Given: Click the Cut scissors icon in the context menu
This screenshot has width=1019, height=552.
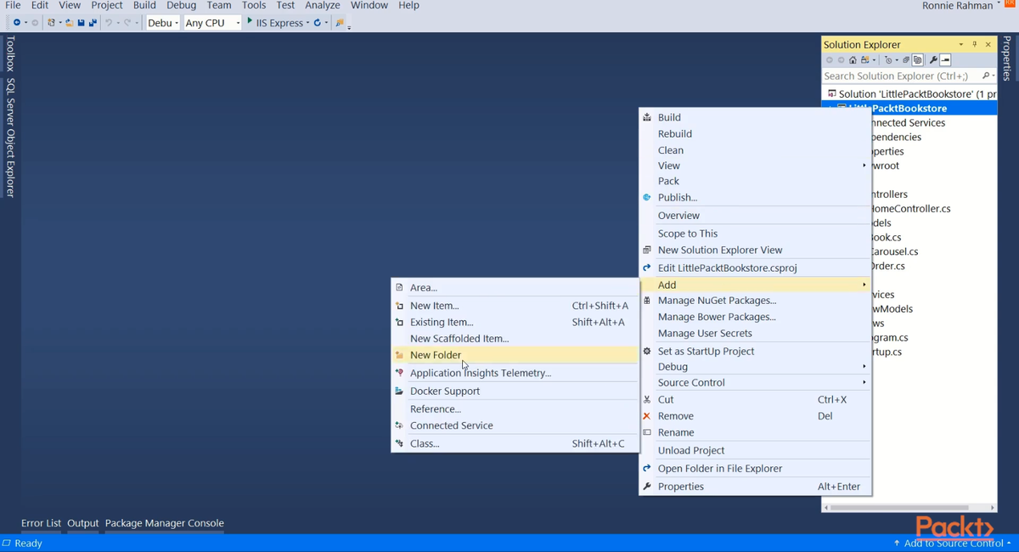Looking at the screenshot, I should point(647,399).
